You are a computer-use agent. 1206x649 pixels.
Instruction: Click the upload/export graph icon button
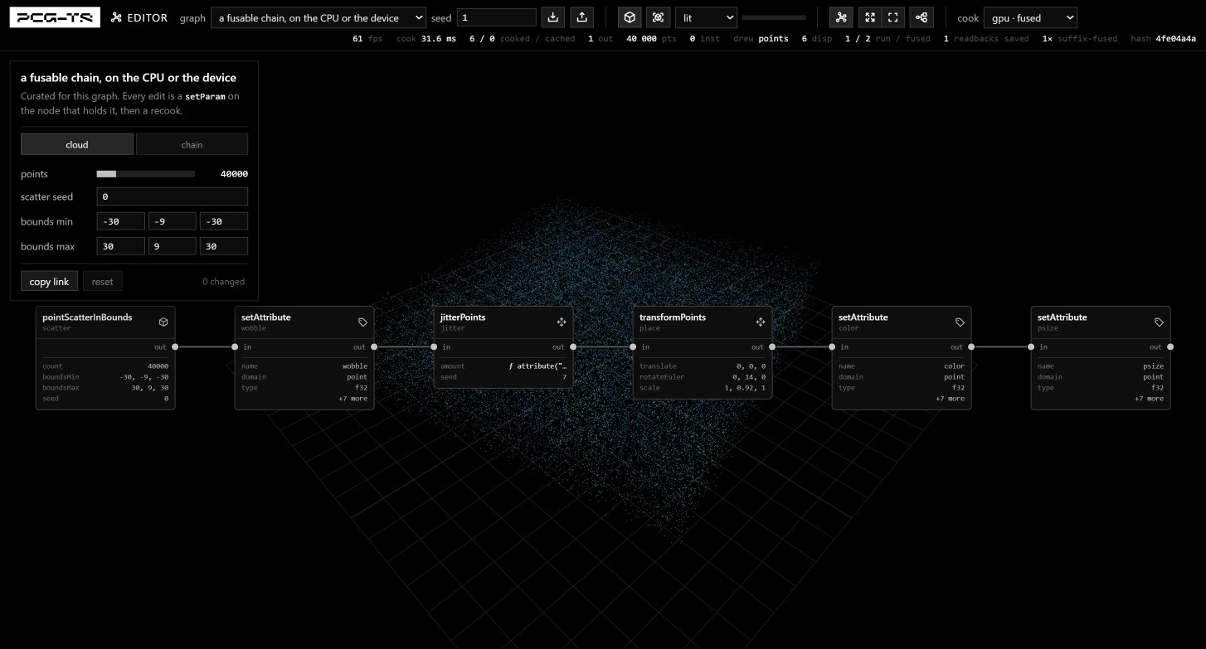coord(582,17)
